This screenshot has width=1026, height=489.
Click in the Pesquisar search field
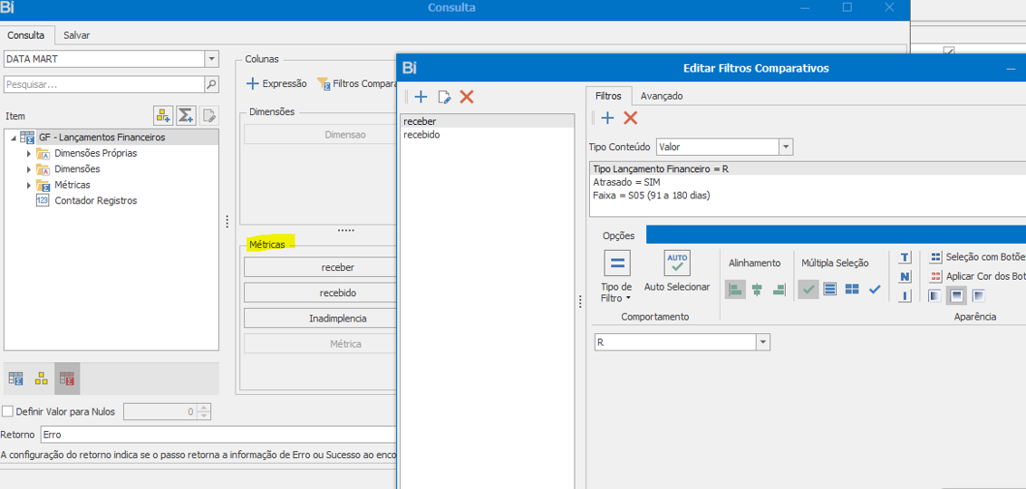pyautogui.click(x=104, y=84)
